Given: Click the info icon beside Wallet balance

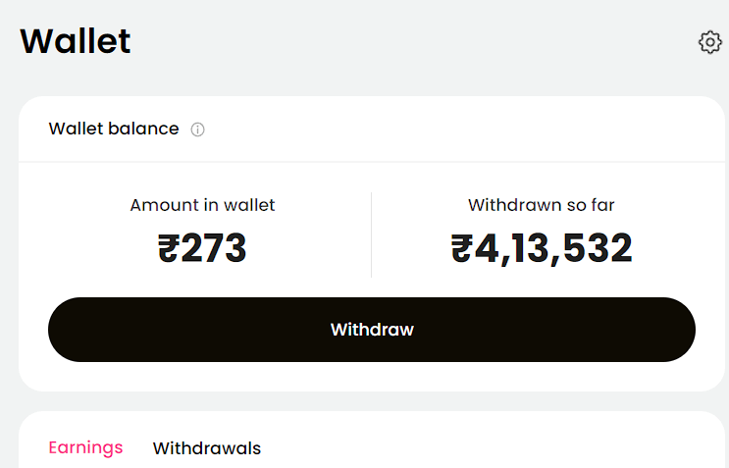Looking at the screenshot, I should tap(197, 130).
